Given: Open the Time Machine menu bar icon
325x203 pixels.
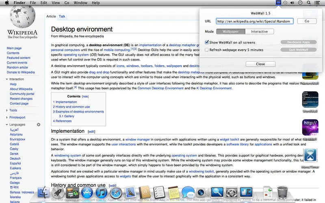Looking at the screenshot, I should [x=285, y=3].
